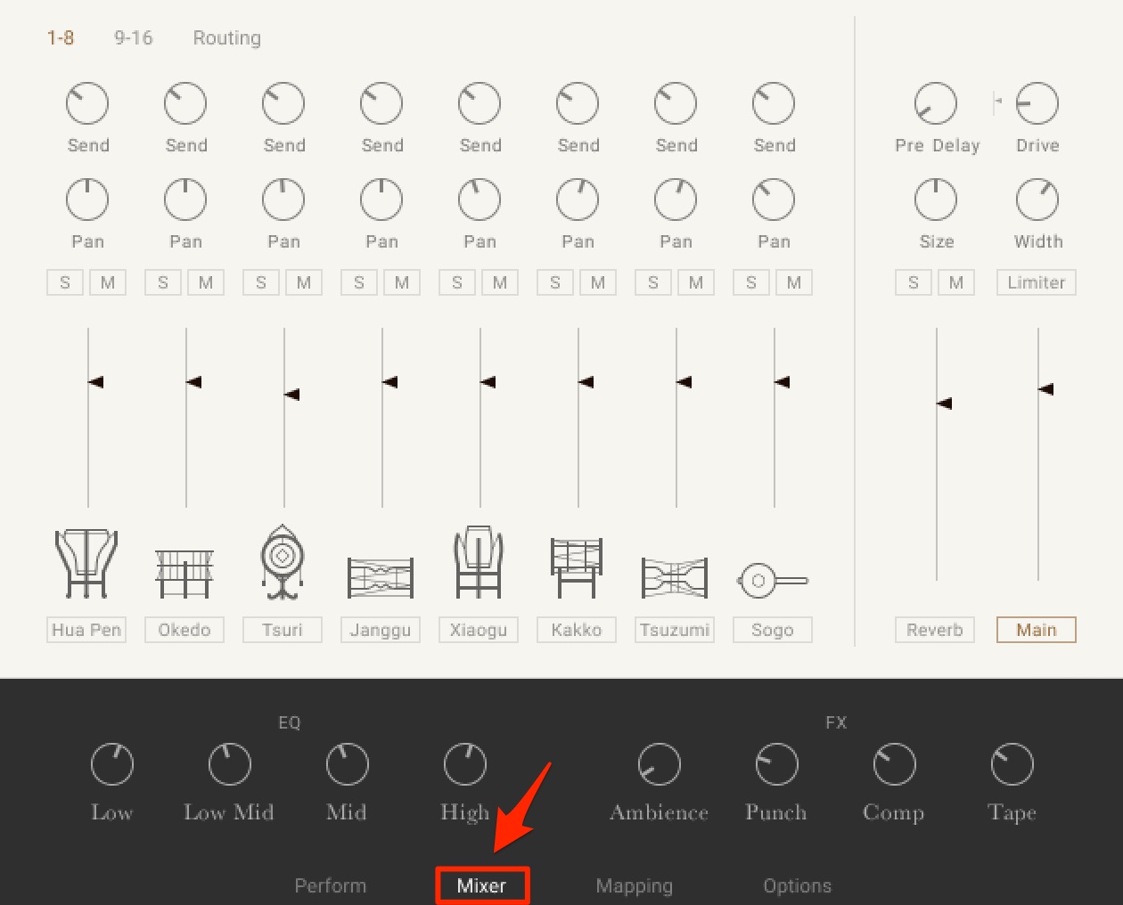
Task: Solo the Kakko channel
Action: (x=555, y=282)
